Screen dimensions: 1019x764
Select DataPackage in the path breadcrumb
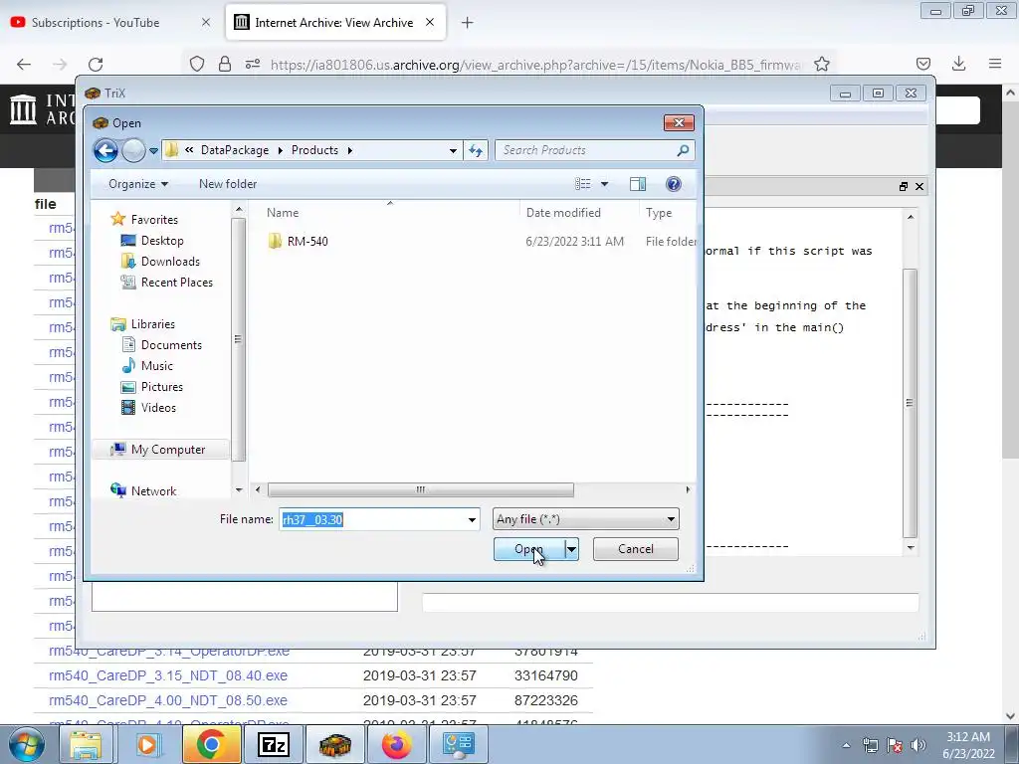[x=235, y=150]
